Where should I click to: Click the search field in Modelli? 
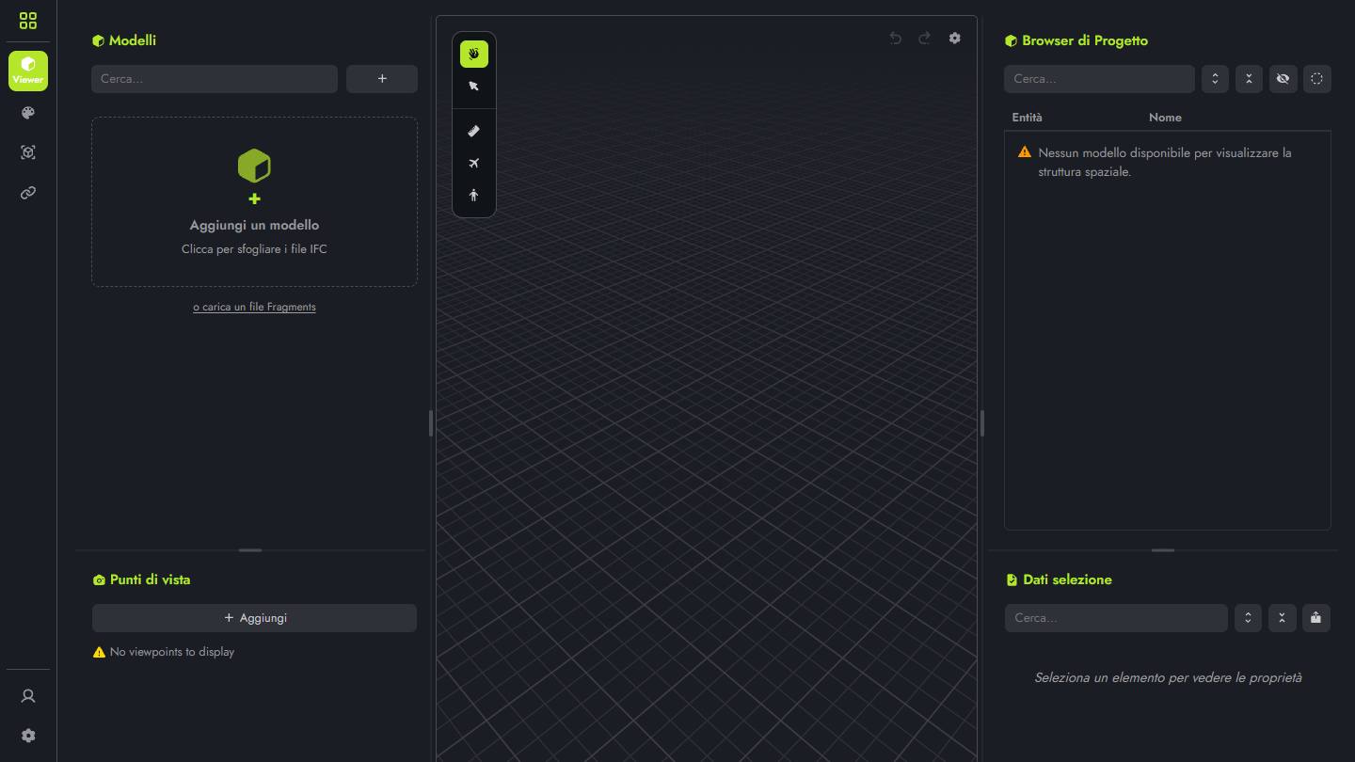coord(215,79)
